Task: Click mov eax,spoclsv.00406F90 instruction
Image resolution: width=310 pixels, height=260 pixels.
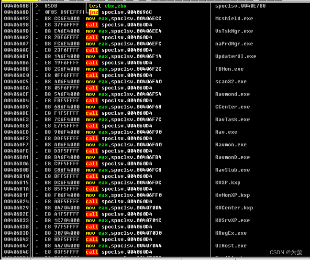Action: point(123,132)
